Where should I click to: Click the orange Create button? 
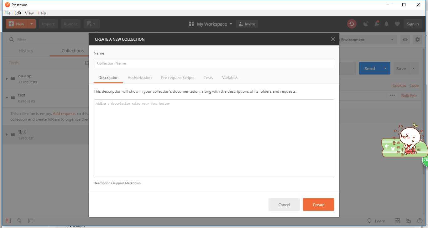pyautogui.click(x=319, y=205)
